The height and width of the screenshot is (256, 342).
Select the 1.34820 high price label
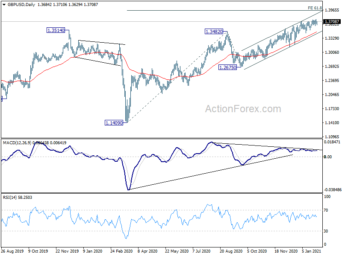[214, 32]
